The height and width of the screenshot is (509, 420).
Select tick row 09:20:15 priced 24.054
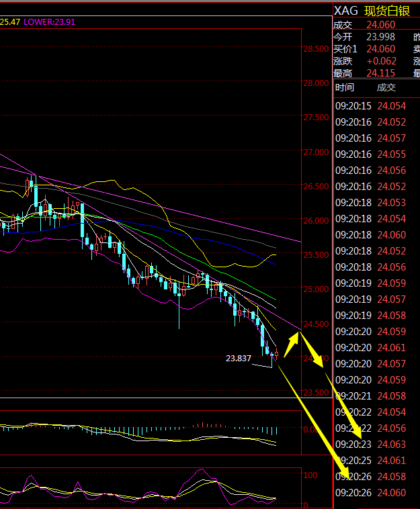pos(371,106)
